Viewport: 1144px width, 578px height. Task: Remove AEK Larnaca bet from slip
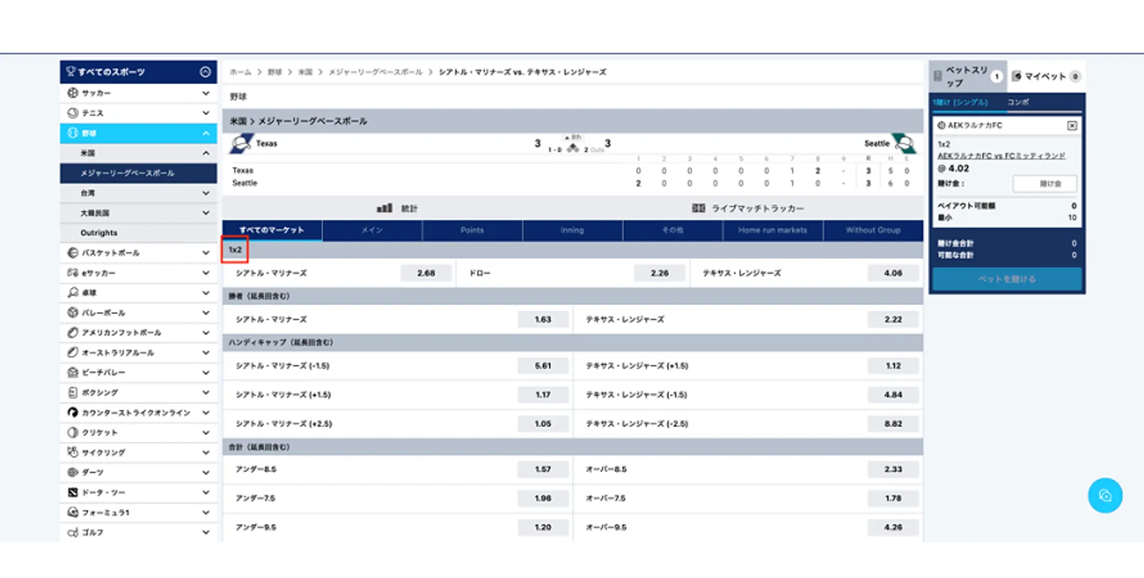click(x=1072, y=126)
